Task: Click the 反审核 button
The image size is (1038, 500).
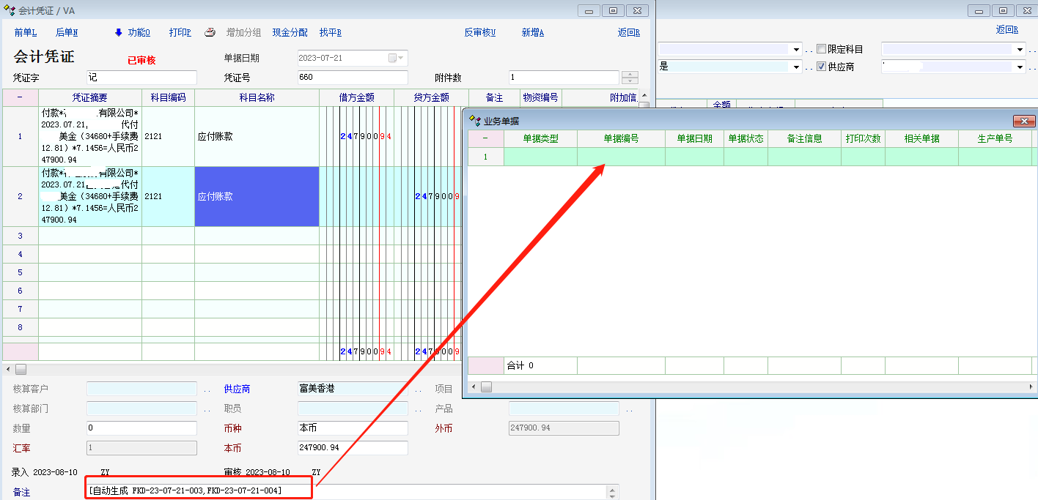Action: (x=479, y=33)
